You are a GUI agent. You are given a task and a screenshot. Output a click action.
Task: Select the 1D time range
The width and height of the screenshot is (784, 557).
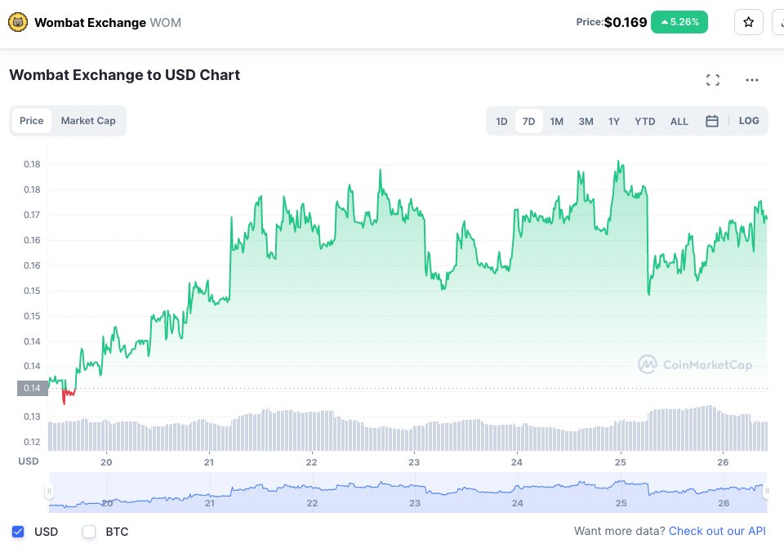coord(501,122)
